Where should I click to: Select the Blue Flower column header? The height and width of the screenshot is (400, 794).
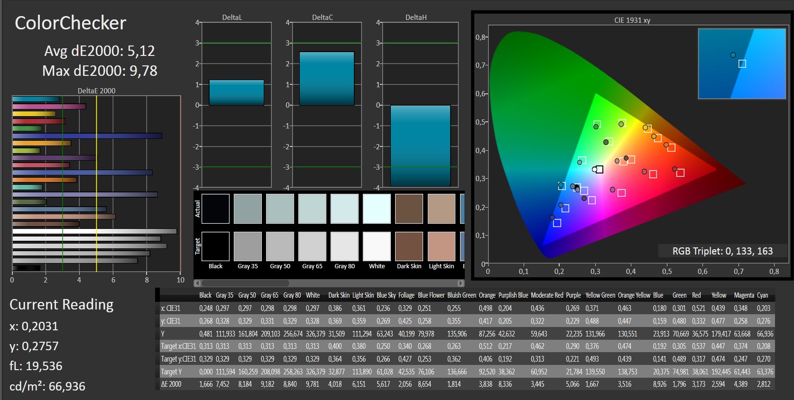(431, 295)
